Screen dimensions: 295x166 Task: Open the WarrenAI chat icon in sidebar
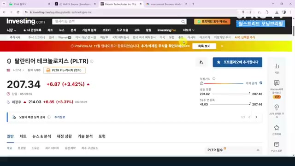277,83
